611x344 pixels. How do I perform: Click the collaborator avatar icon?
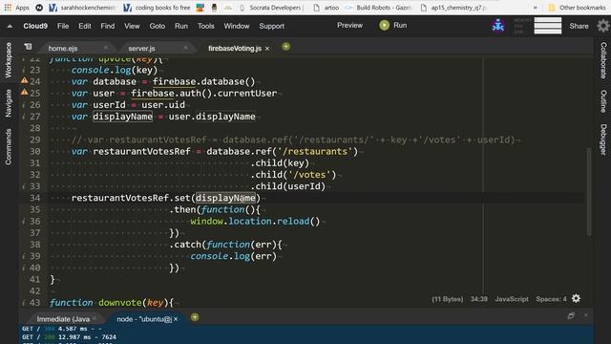point(498,26)
